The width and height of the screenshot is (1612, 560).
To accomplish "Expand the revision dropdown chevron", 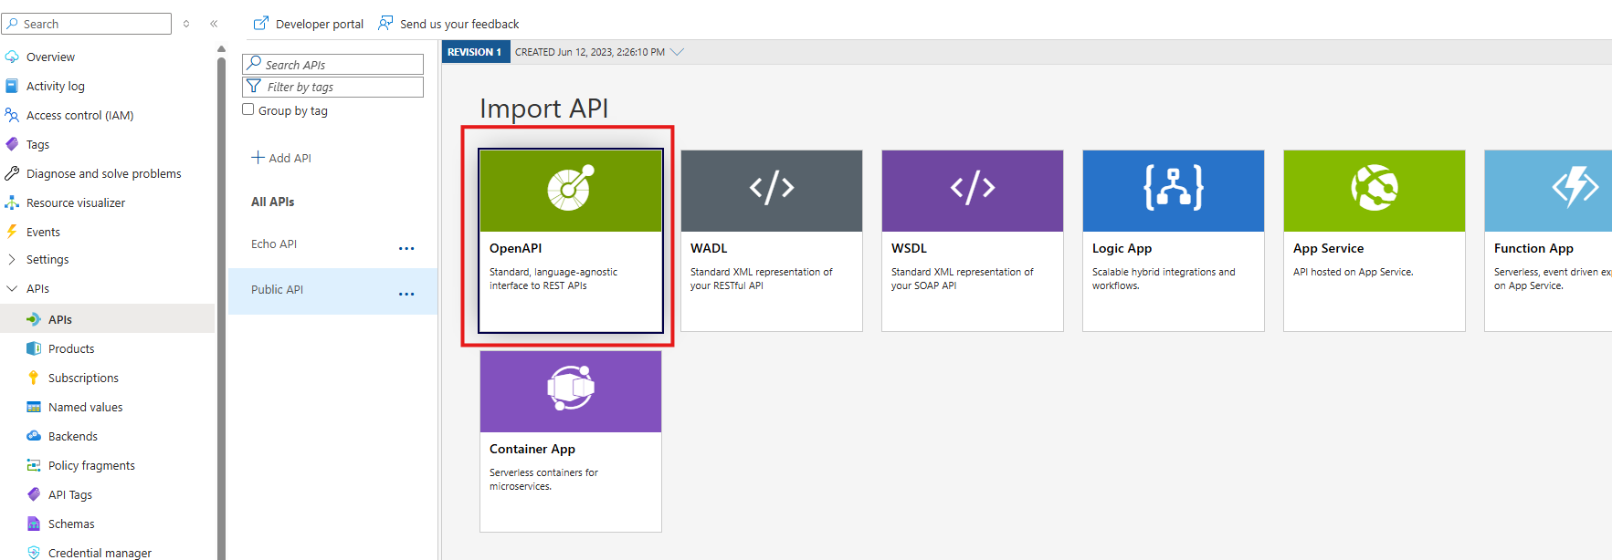I will point(677,52).
